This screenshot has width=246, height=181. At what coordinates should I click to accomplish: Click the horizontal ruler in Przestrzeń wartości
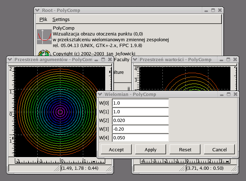pos(185,161)
